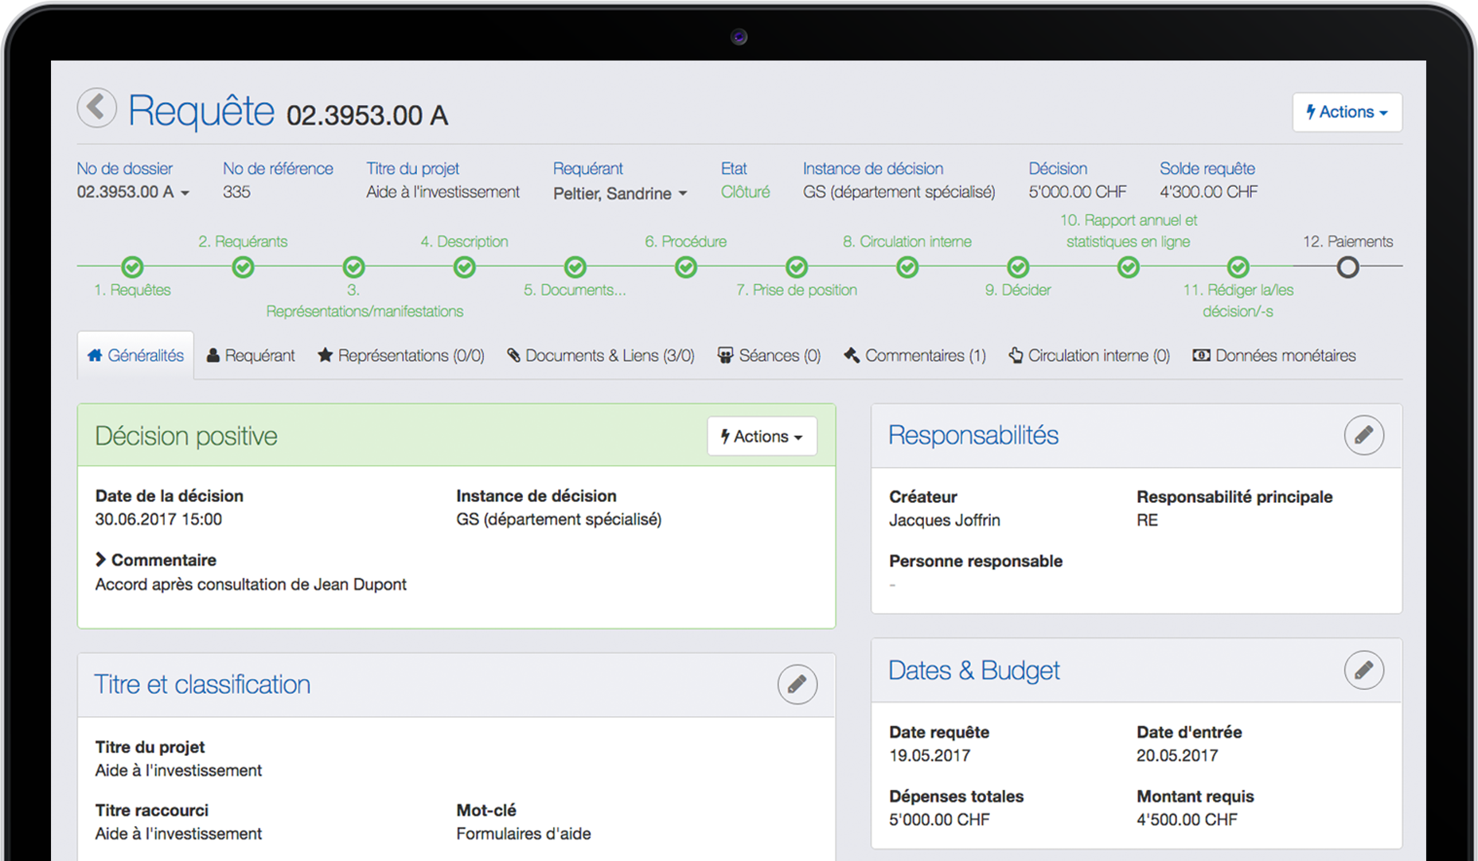Click the Instance de décision header label

pyautogui.click(x=872, y=169)
